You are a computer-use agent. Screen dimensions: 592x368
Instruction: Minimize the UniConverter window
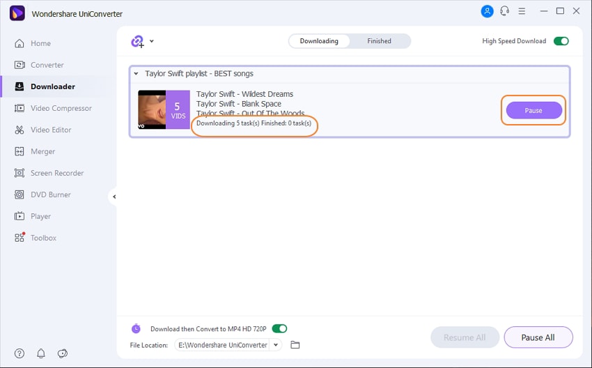coord(544,11)
